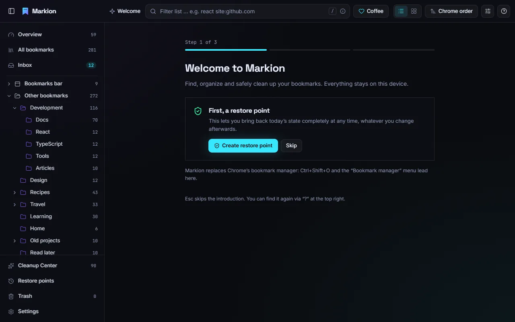Expand the Old projects folder

(x=14, y=241)
